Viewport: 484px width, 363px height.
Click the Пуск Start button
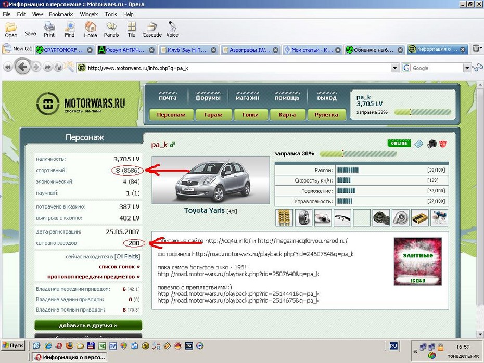tap(12, 345)
